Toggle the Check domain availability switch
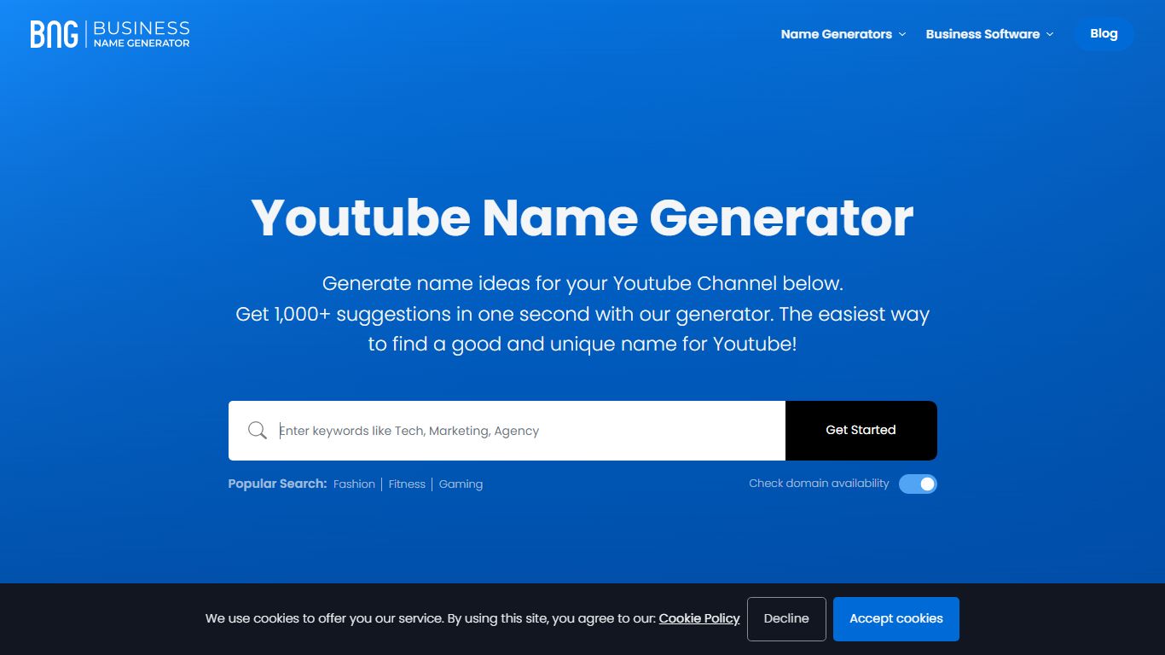 918,484
